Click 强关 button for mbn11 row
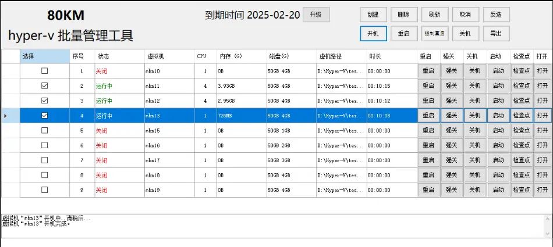The height and width of the screenshot is (247, 553). click(x=451, y=86)
